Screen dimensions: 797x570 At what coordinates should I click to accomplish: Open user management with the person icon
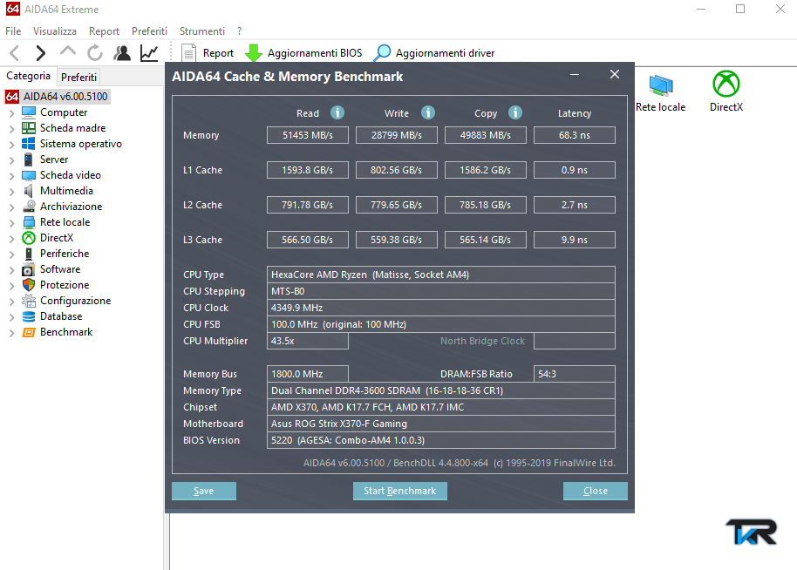pyautogui.click(x=122, y=53)
